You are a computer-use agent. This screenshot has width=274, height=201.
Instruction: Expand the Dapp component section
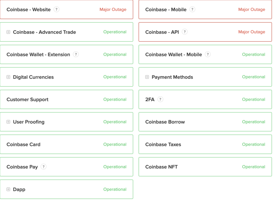pos(8,189)
